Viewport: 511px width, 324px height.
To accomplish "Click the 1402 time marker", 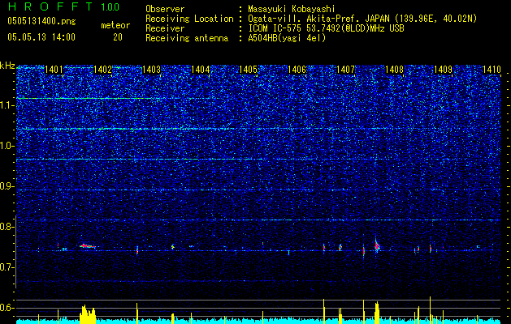I will click(102, 70).
